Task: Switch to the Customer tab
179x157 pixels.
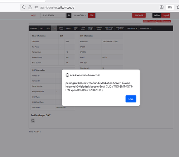Action: click(x=34, y=28)
